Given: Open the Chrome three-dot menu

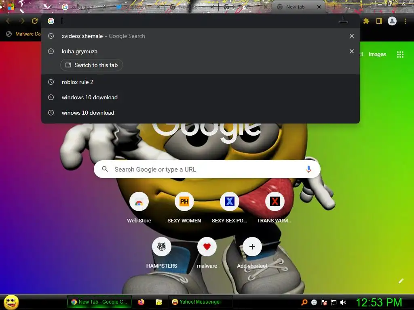Looking at the screenshot, I should pyautogui.click(x=405, y=21).
